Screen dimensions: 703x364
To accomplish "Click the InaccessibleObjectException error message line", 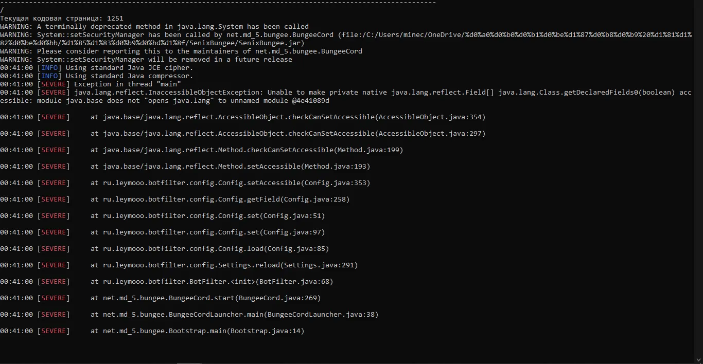I will click(346, 97).
